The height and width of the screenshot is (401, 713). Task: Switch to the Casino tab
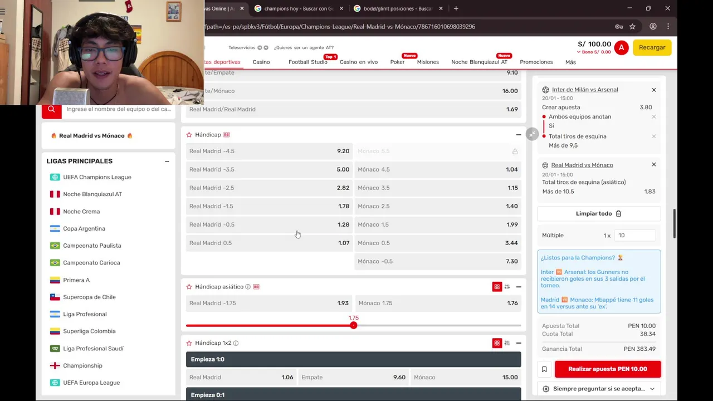(x=261, y=62)
